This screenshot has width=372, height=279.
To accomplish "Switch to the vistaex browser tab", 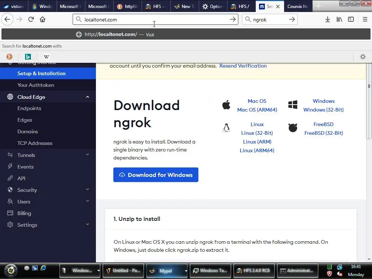I will point(14,6).
